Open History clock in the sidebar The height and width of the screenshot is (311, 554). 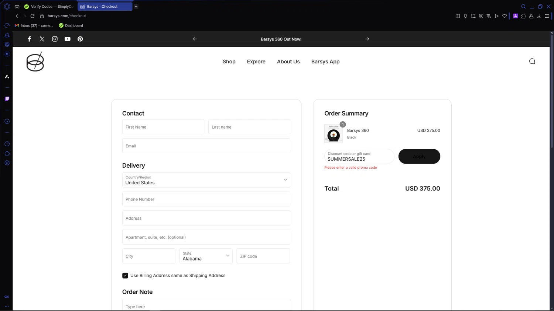pos(7,144)
